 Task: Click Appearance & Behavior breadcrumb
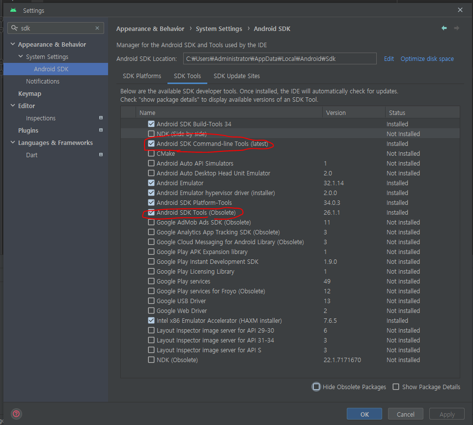150,28
